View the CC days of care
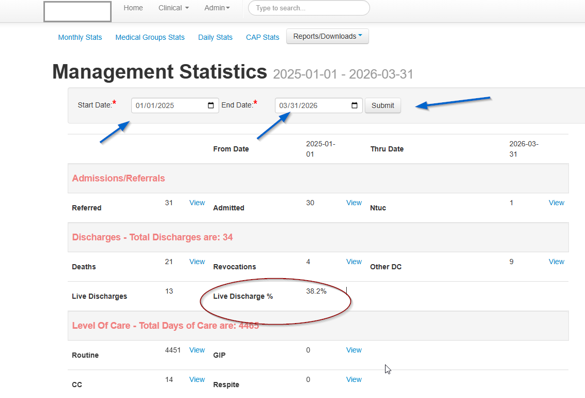The width and height of the screenshot is (585, 398). [x=197, y=380]
